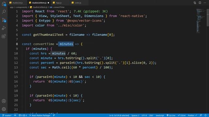Click 'StyleSheet' import on line 2
Image resolution: width=209 pixels, height=117 pixels.
click(60, 16)
